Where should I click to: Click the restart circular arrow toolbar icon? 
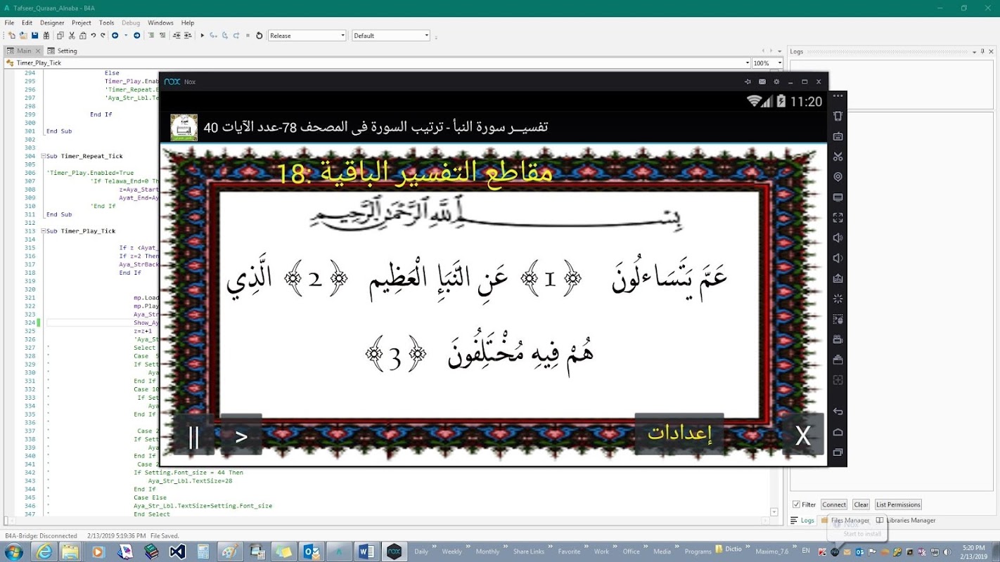259,35
